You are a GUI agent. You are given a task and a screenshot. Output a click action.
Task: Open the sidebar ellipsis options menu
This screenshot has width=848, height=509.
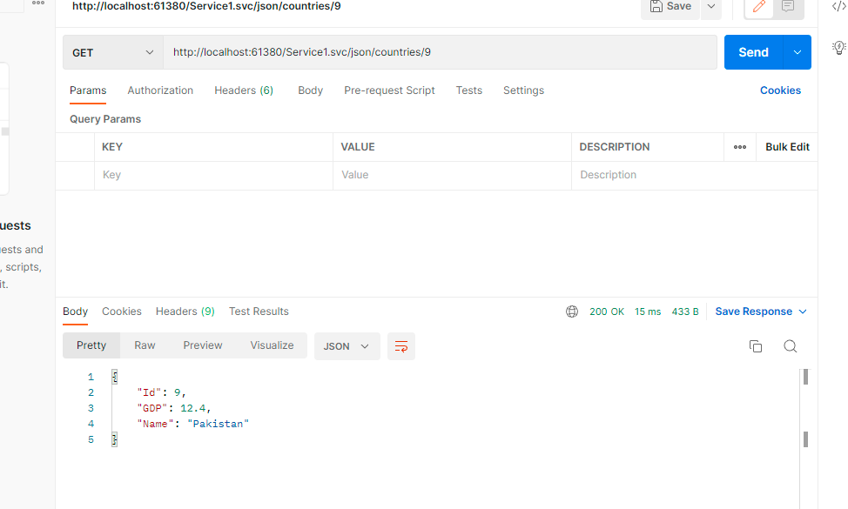click(x=38, y=3)
